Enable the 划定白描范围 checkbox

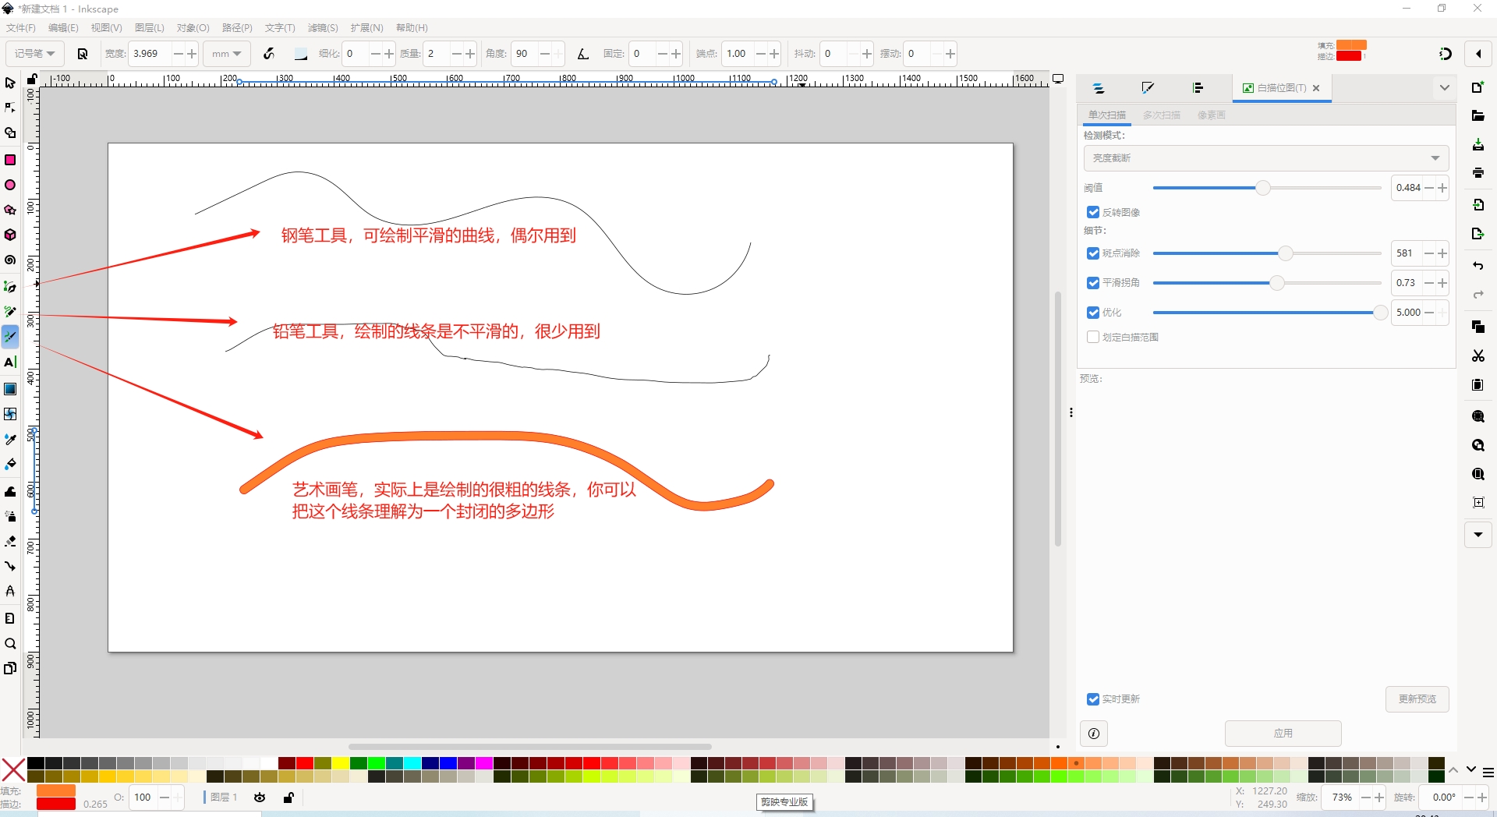1093,337
